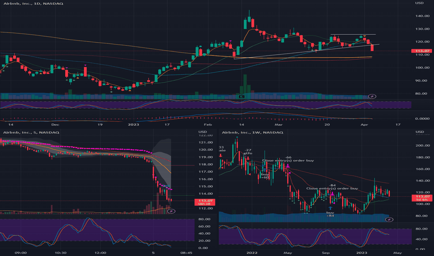The width and height of the screenshot is (434, 256).
Task: Click the 'Apr' date label on daily chart
Action: coord(365,125)
